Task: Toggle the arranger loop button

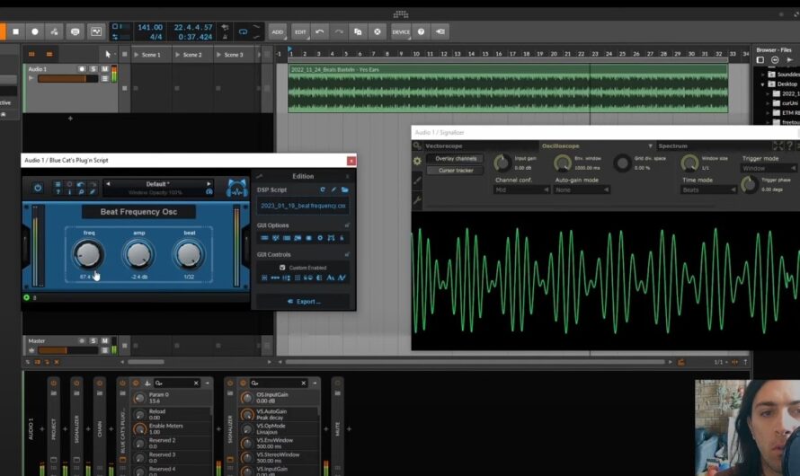Action: point(243,31)
